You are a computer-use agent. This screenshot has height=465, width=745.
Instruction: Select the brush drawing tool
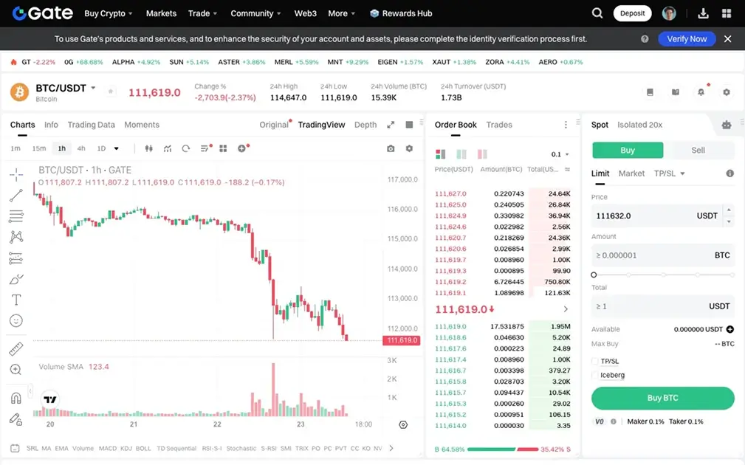[x=16, y=279]
